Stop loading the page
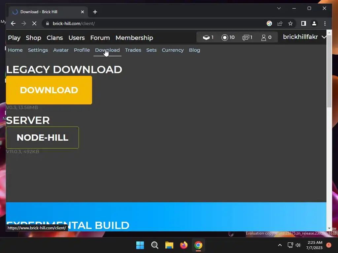338x253 pixels. pos(34,23)
